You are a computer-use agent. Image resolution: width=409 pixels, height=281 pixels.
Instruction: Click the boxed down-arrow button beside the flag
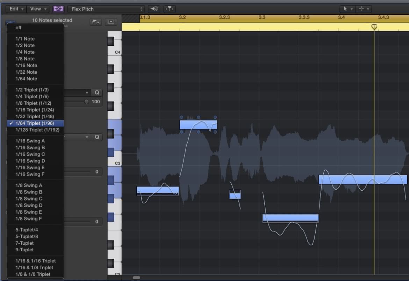click(x=111, y=22)
